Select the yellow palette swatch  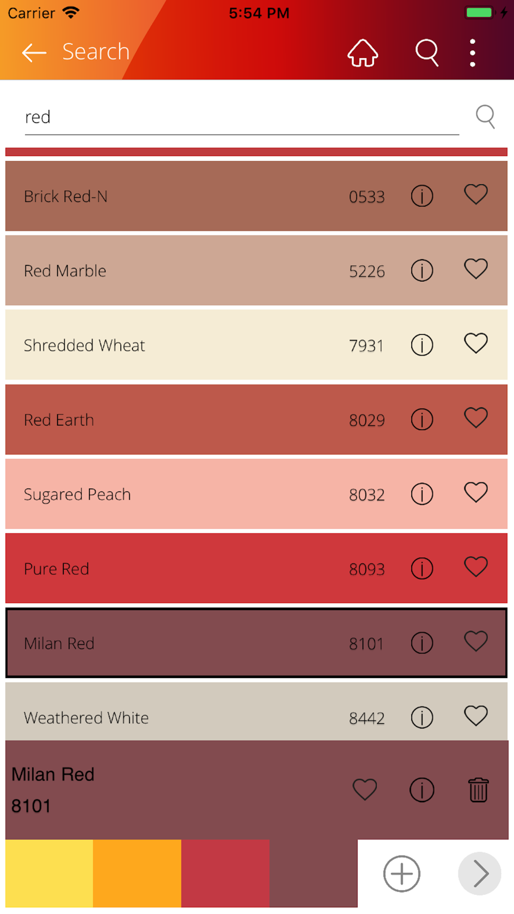pos(49,873)
